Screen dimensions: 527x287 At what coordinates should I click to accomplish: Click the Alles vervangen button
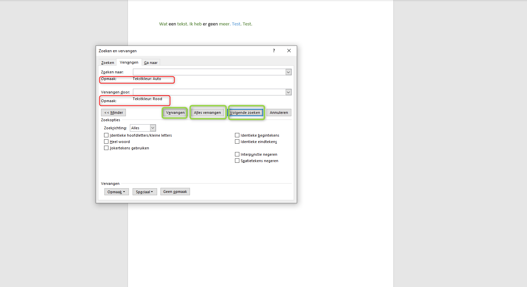[x=207, y=113]
